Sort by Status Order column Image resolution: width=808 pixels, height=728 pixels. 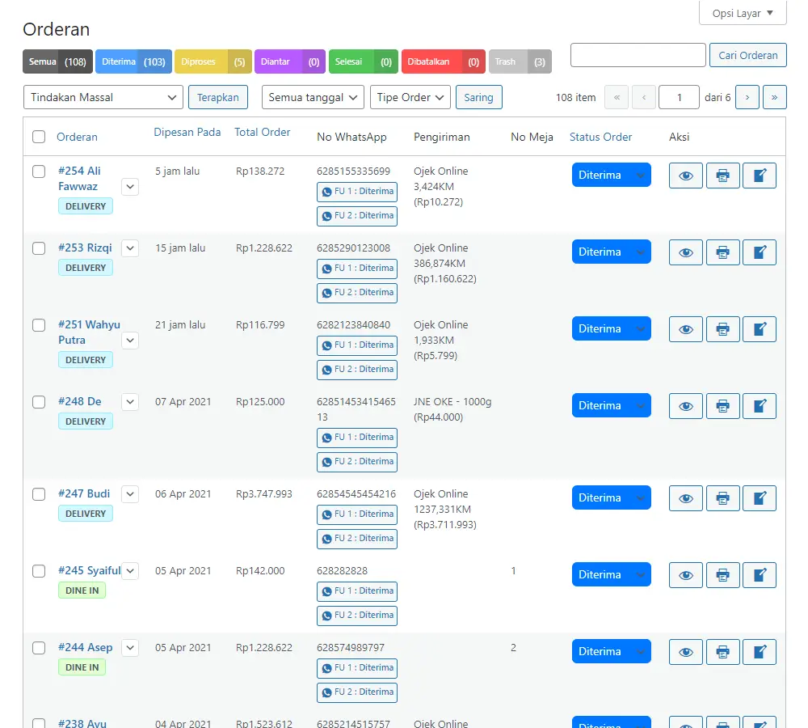point(600,137)
